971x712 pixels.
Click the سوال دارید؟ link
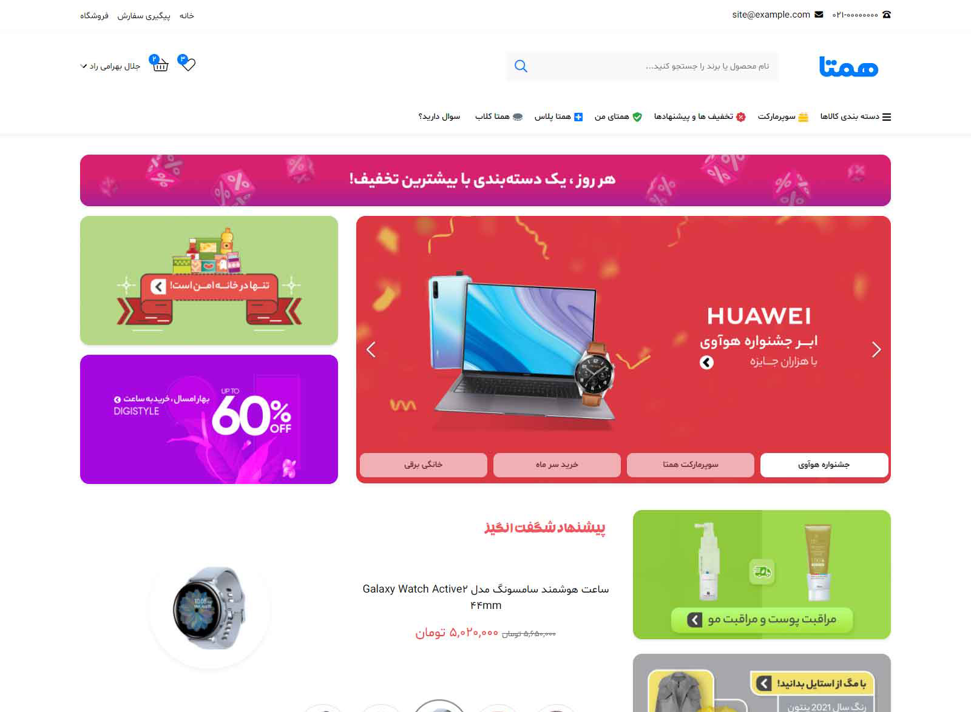(439, 116)
